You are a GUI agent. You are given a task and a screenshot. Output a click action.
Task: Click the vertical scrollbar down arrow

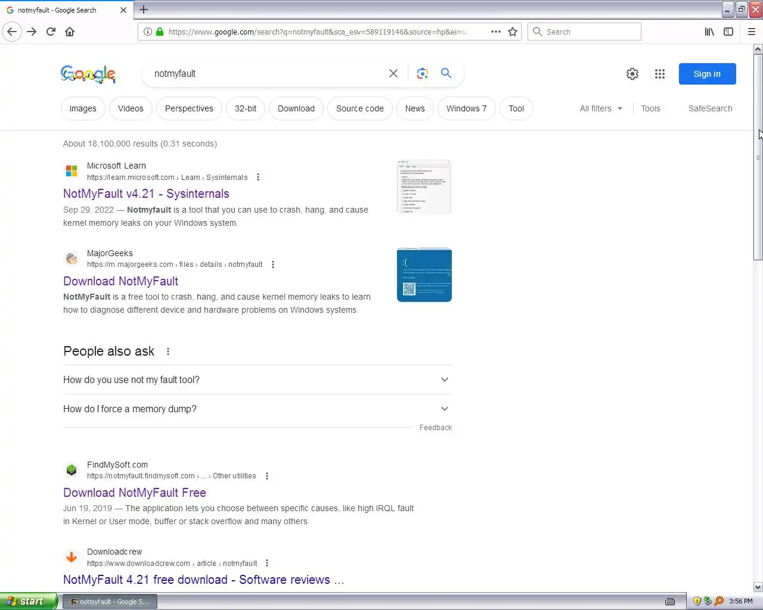758,587
